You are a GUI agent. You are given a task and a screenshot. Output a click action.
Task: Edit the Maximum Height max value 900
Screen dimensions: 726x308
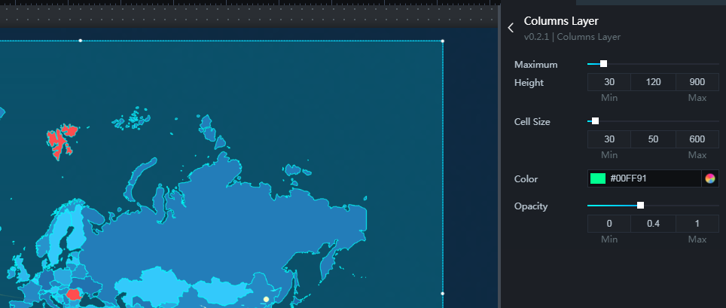[697, 82]
